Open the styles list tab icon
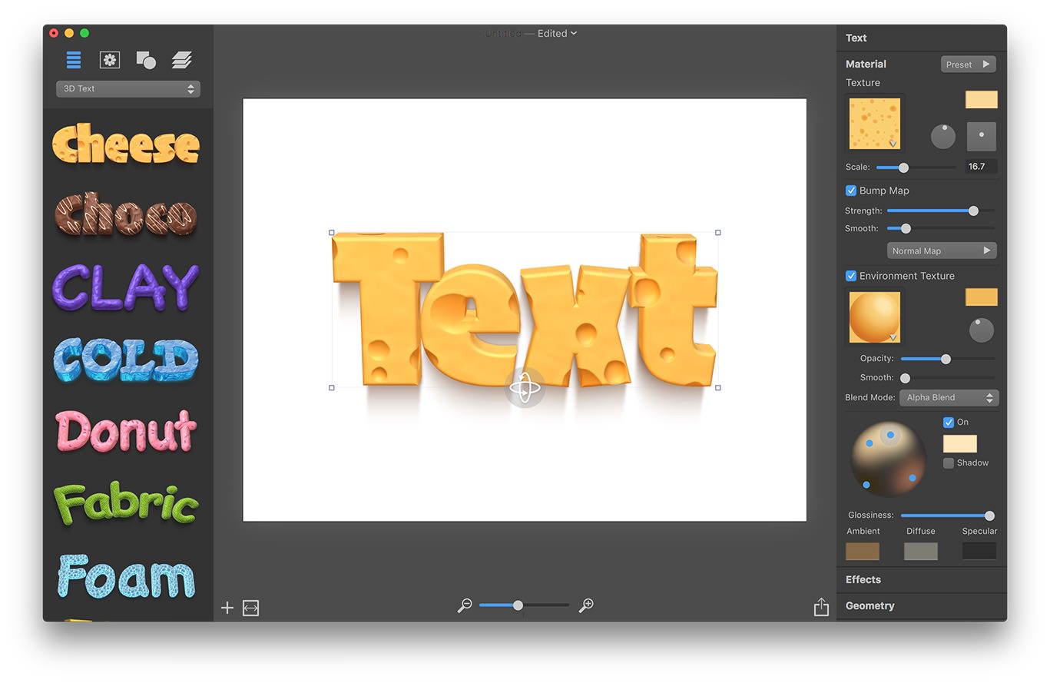The image size is (1050, 683). pyautogui.click(x=74, y=59)
